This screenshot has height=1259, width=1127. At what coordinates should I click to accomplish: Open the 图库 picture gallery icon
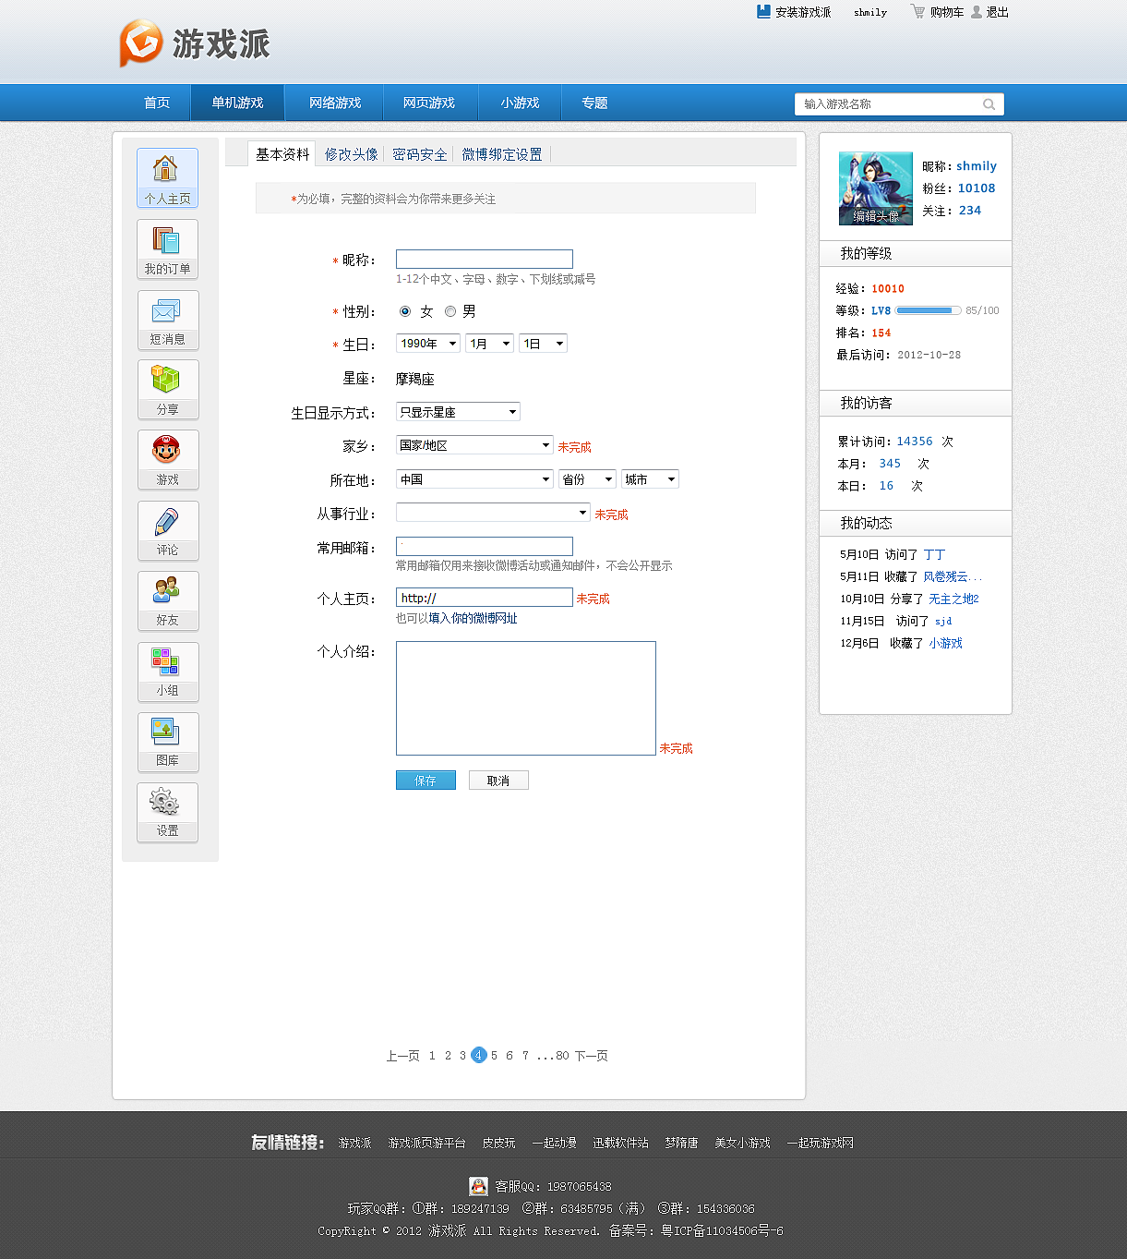coord(167,742)
